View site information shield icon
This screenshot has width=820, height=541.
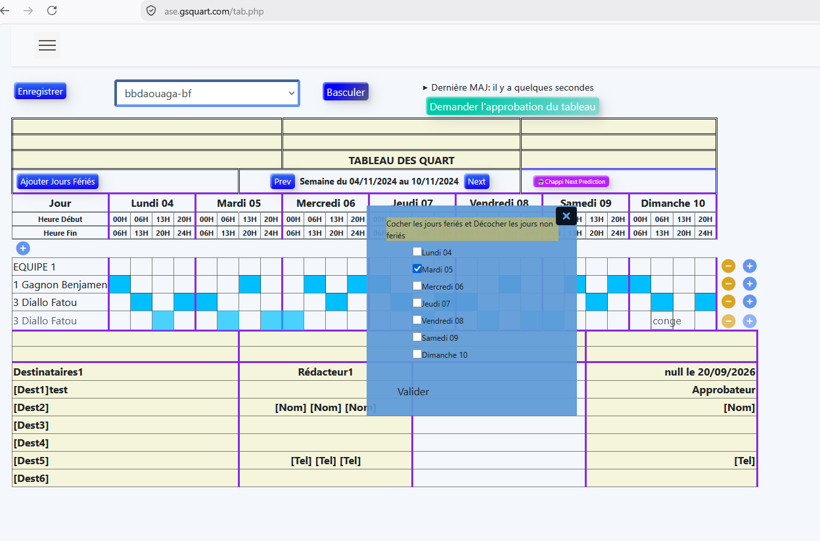click(151, 11)
